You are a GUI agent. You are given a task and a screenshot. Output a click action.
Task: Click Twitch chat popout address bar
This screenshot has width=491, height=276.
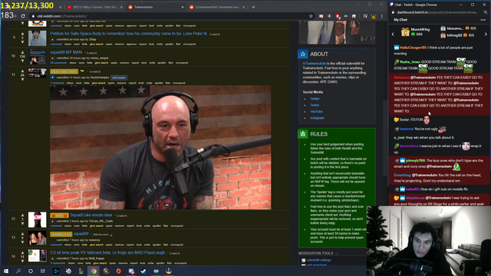(x=437, y=12)
